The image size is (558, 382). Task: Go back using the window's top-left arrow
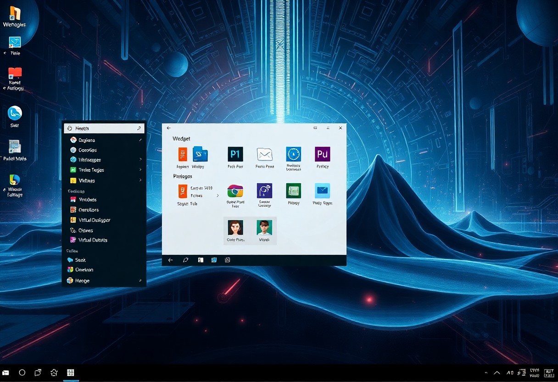coord(169,128)
